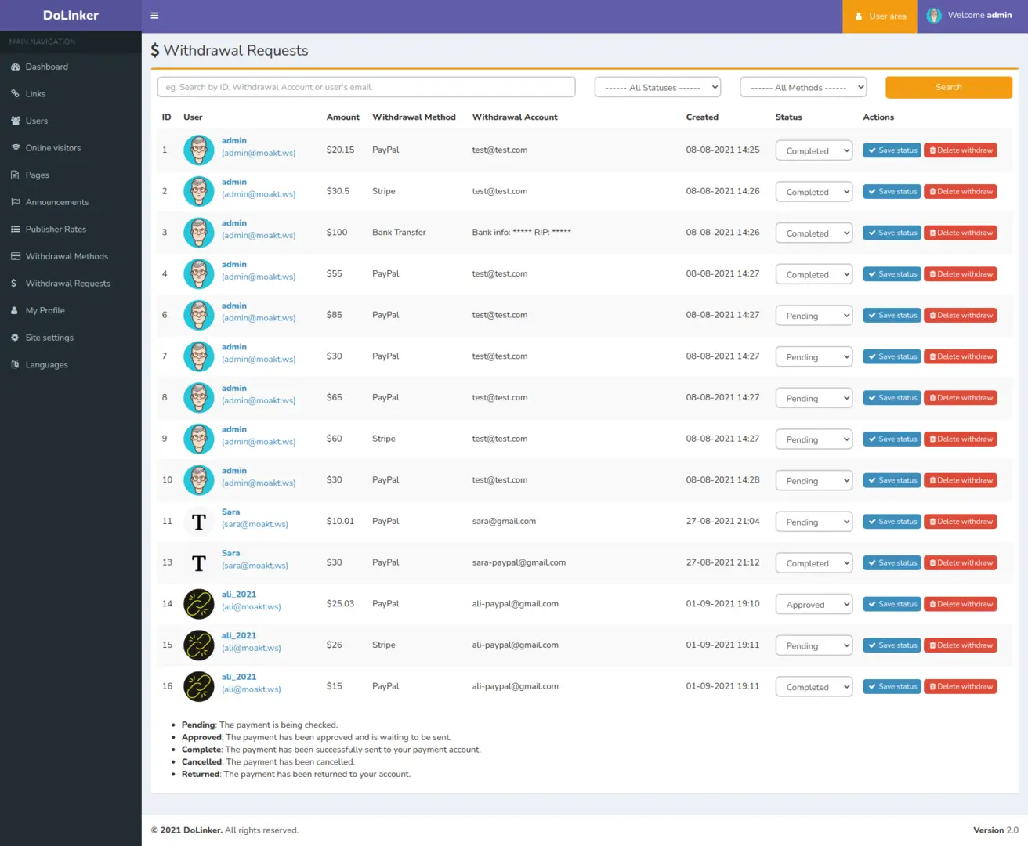
Task: Open the admin user link in request ID 3 row
Action: point(234,223)
